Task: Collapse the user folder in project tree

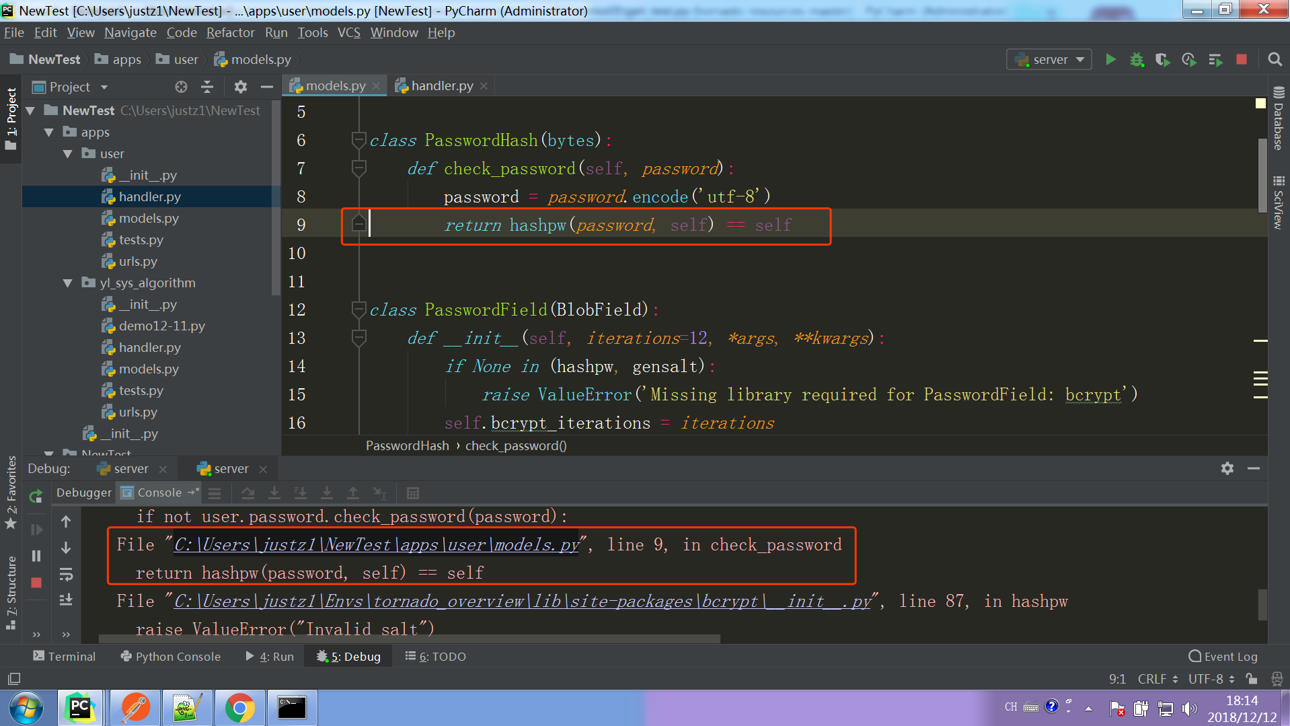Action: point(68,154)
